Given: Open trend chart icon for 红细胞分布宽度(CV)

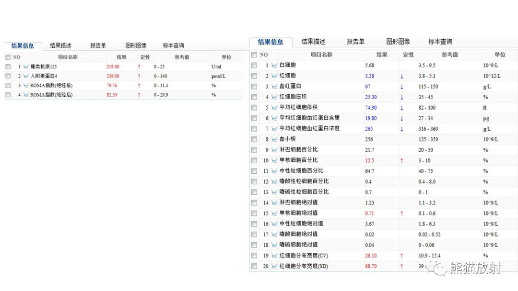Looking at the screenshot, I should pyautogui.click(x=274, y=256).
